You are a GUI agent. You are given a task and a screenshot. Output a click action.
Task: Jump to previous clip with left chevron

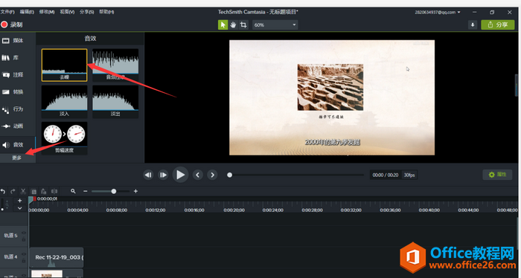[x=198, y=175]
